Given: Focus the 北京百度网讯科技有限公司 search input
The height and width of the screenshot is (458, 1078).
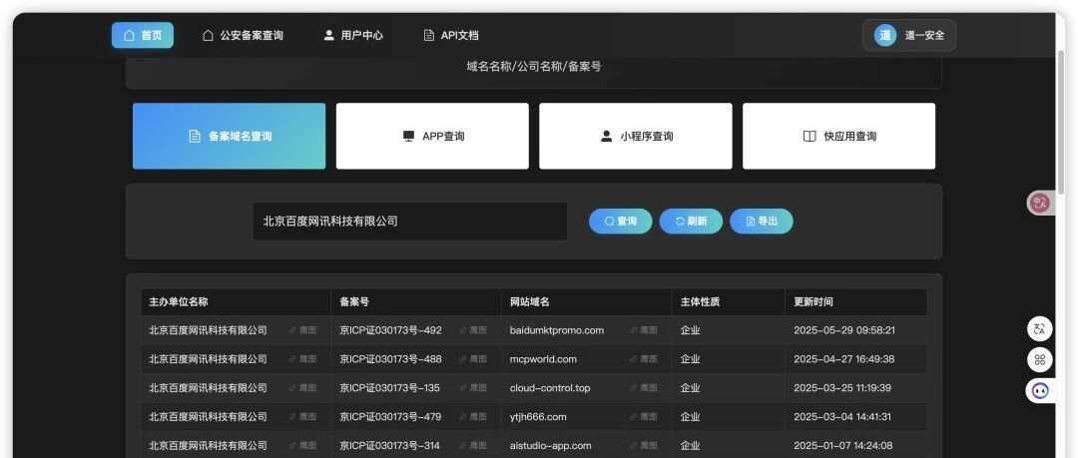Looking at the screenshot, I should coord(410,221).
